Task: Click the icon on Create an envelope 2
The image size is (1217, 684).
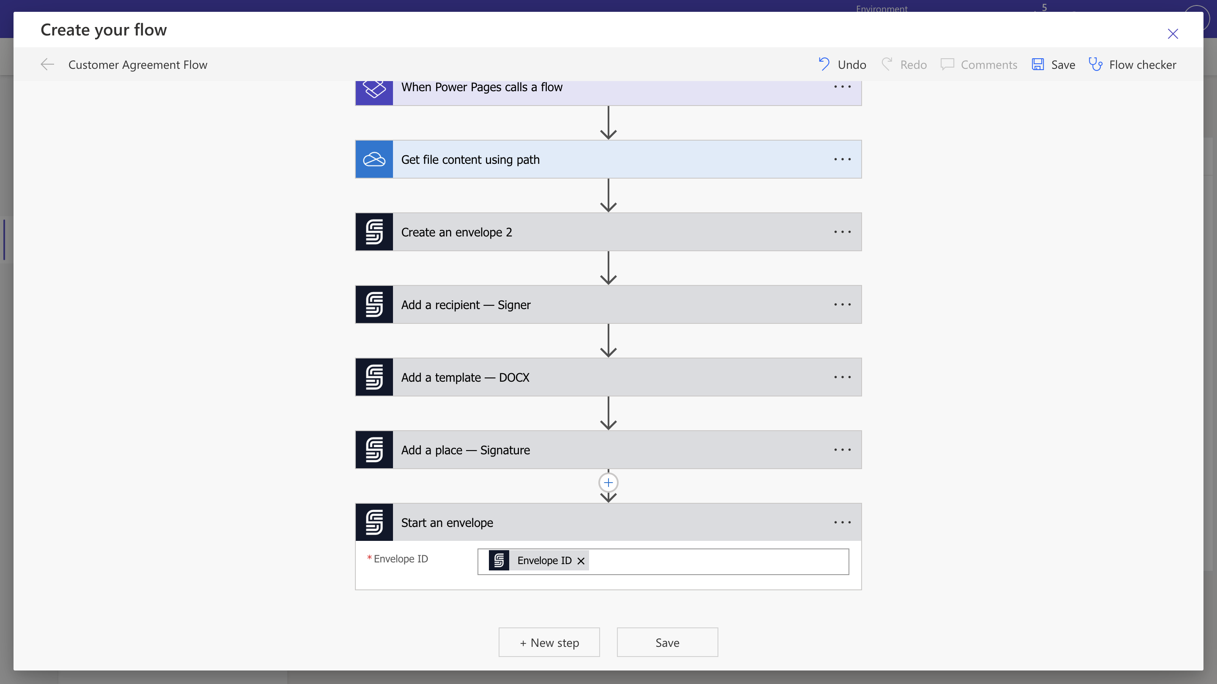Action: (x=374, y=232)
